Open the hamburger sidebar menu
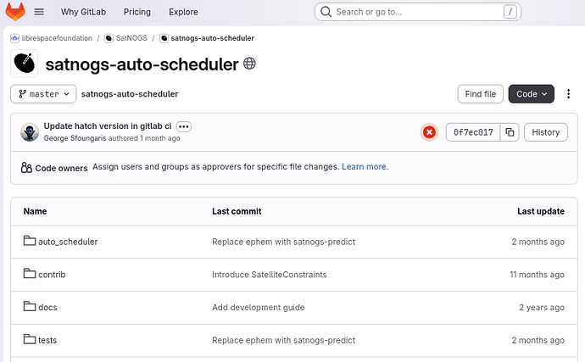The image size is (585, 362). pos(39,12)
